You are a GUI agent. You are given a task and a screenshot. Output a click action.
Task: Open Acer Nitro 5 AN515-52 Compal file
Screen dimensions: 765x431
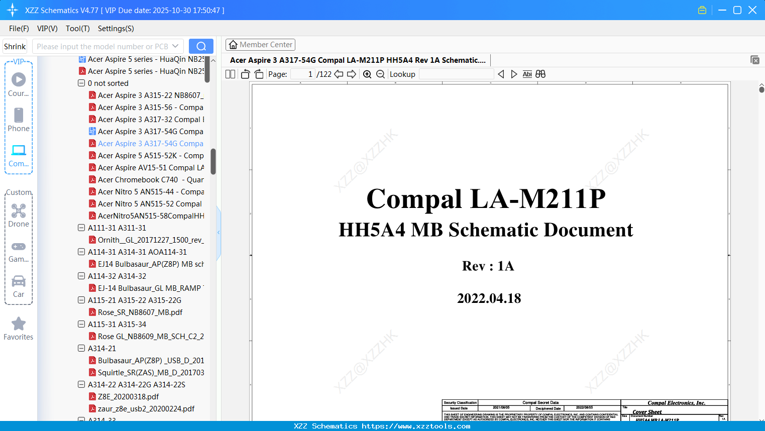tap(145, 203)
